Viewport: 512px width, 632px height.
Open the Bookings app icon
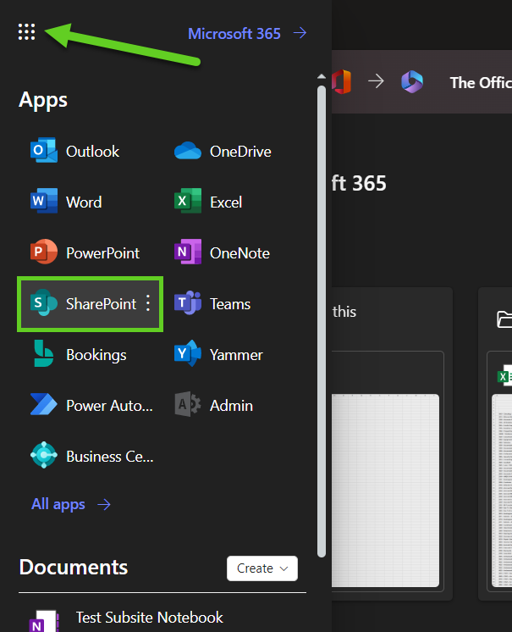[44, 353]
